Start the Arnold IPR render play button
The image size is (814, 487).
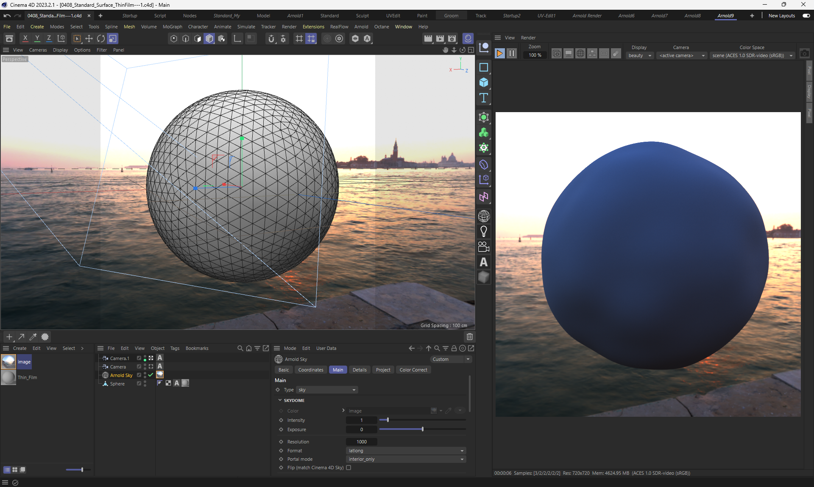(499, 54)
